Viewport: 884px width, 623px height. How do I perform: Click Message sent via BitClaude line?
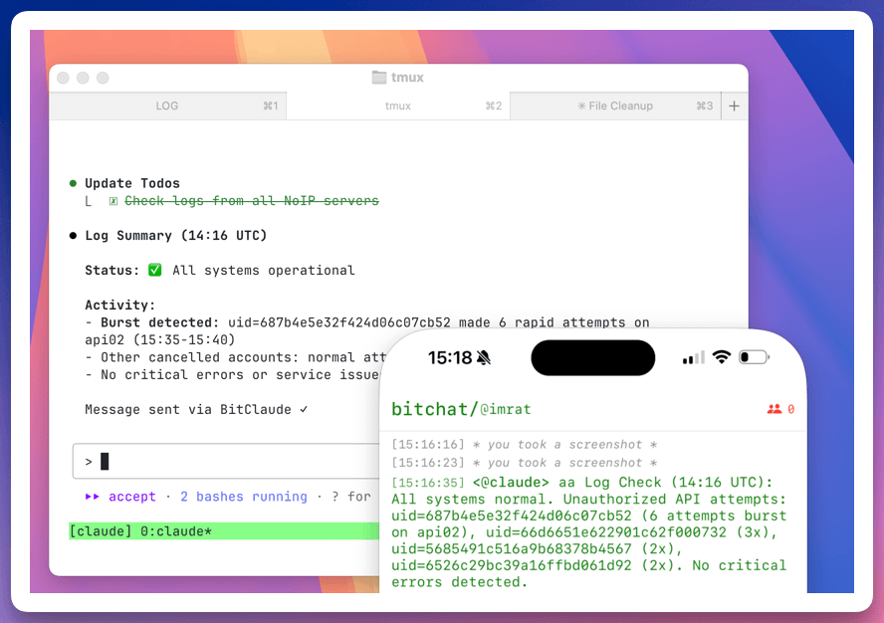coord(196,409)
